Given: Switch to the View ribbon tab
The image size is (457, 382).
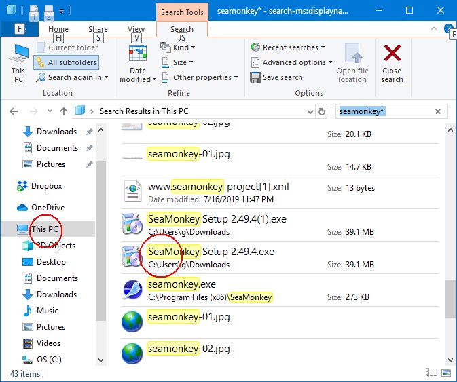Looking at the screenshot, I should (x=136, y=29).
